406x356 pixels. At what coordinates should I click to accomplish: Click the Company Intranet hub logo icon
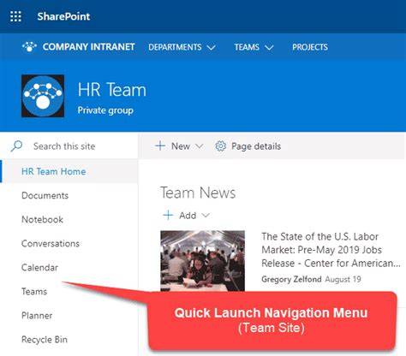tap(29, 47)
